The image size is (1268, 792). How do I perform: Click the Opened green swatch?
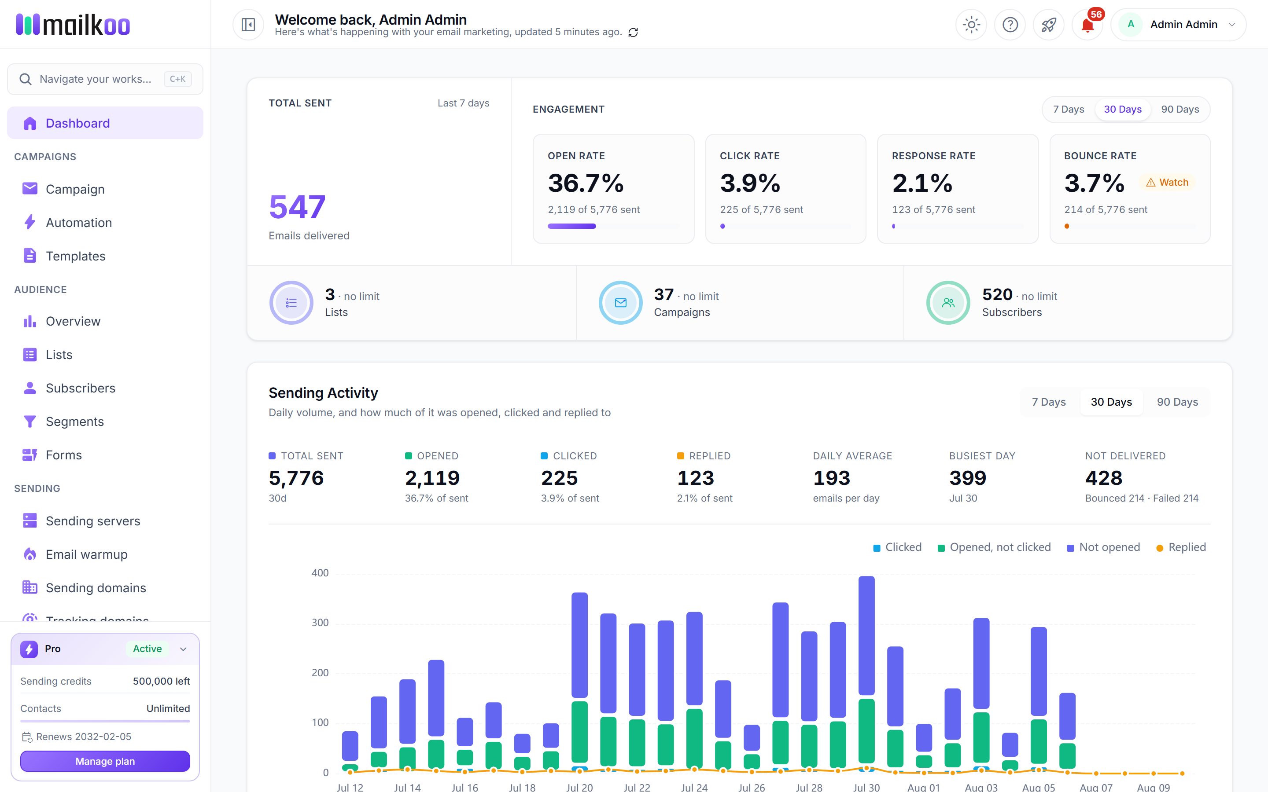pyautogui.click(x=408, y=456)
